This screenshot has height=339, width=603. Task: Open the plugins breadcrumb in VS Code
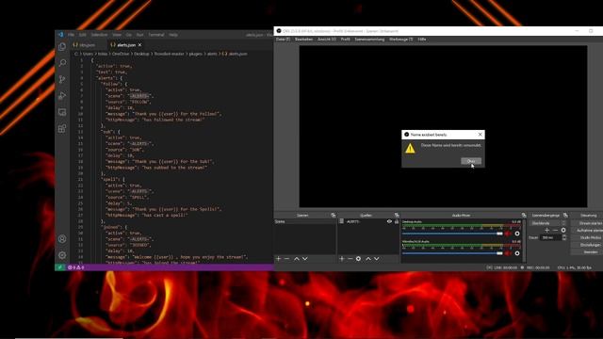click(x=195, y=54)
